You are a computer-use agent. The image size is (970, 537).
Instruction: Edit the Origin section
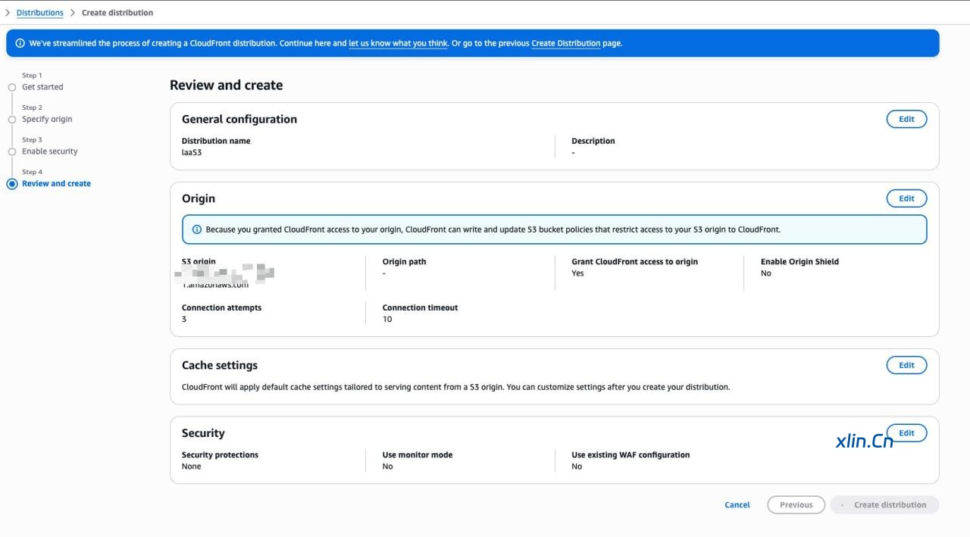906,198
